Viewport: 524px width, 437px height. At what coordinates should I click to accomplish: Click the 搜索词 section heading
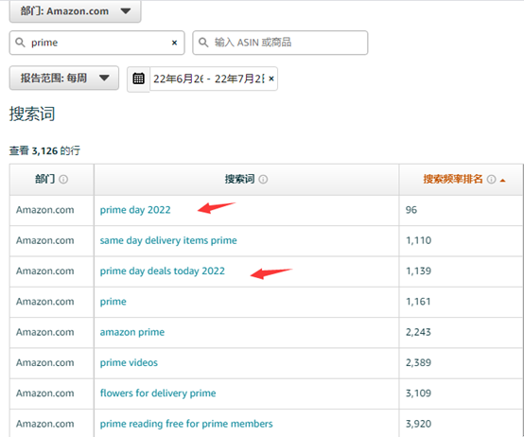32,114
